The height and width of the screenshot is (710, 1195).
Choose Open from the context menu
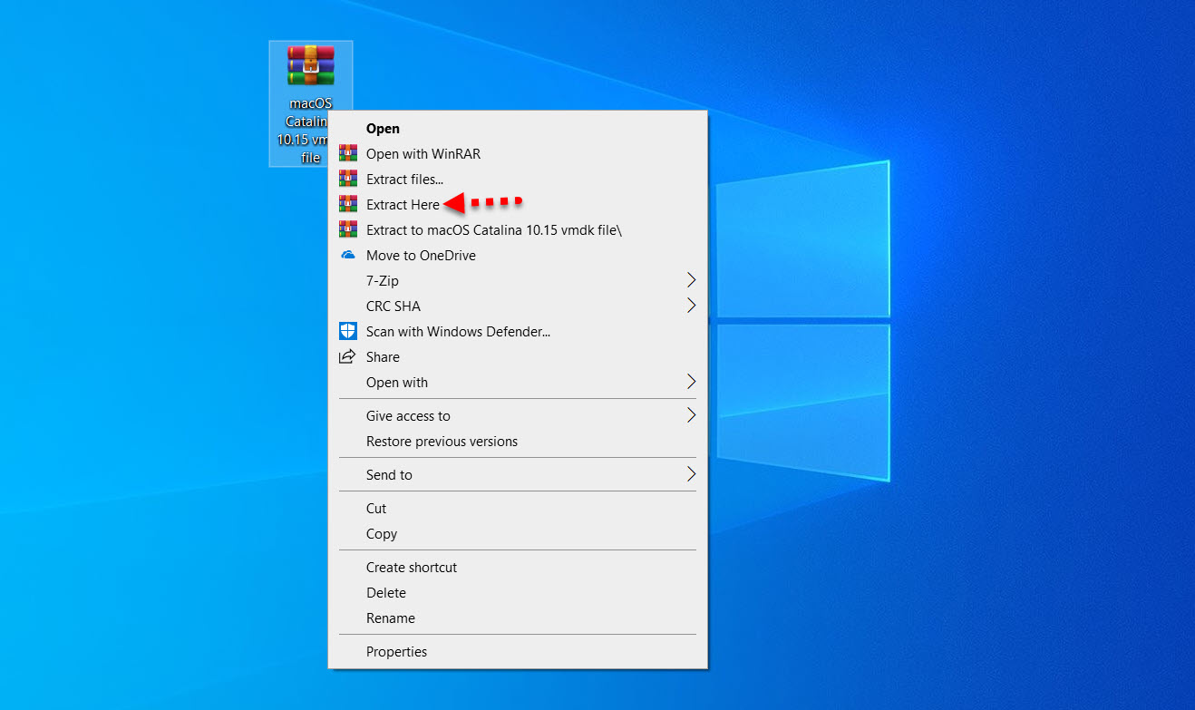click(517, 129)
